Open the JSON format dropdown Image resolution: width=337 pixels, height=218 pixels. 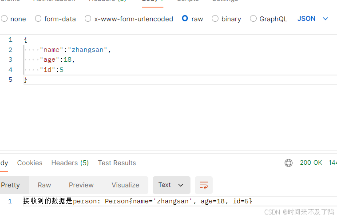[313, 19]
